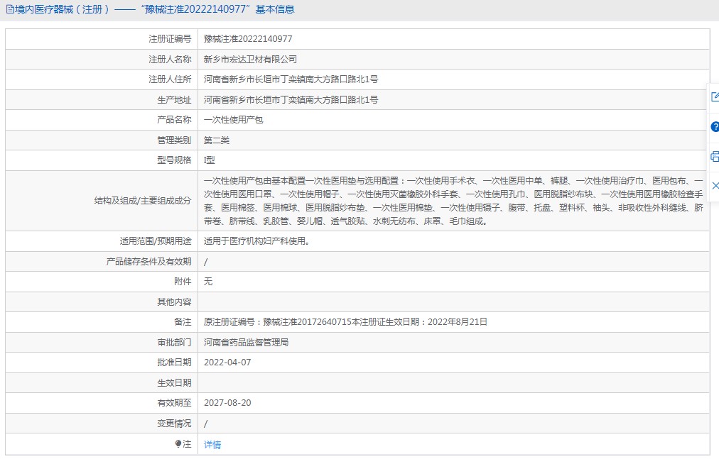Select expiry date 2027-08-20
Viewport: 719px width, 459px height.
(227, 403)
